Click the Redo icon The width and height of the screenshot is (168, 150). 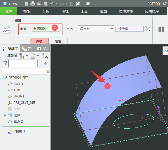click(62, 4)
